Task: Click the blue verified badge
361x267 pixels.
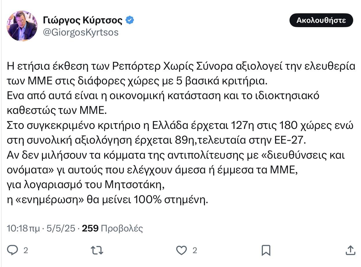Action: 129,20
